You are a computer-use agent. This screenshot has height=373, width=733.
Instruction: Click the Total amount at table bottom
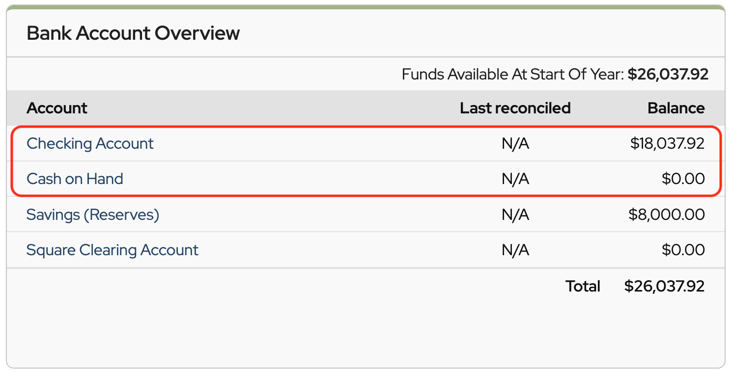[664, 286]
